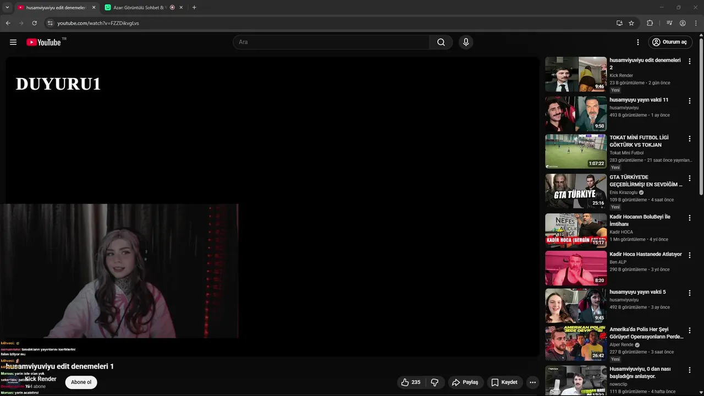Click the video player area
Screen dimensions: 704x396
click(x=273, y=206)
